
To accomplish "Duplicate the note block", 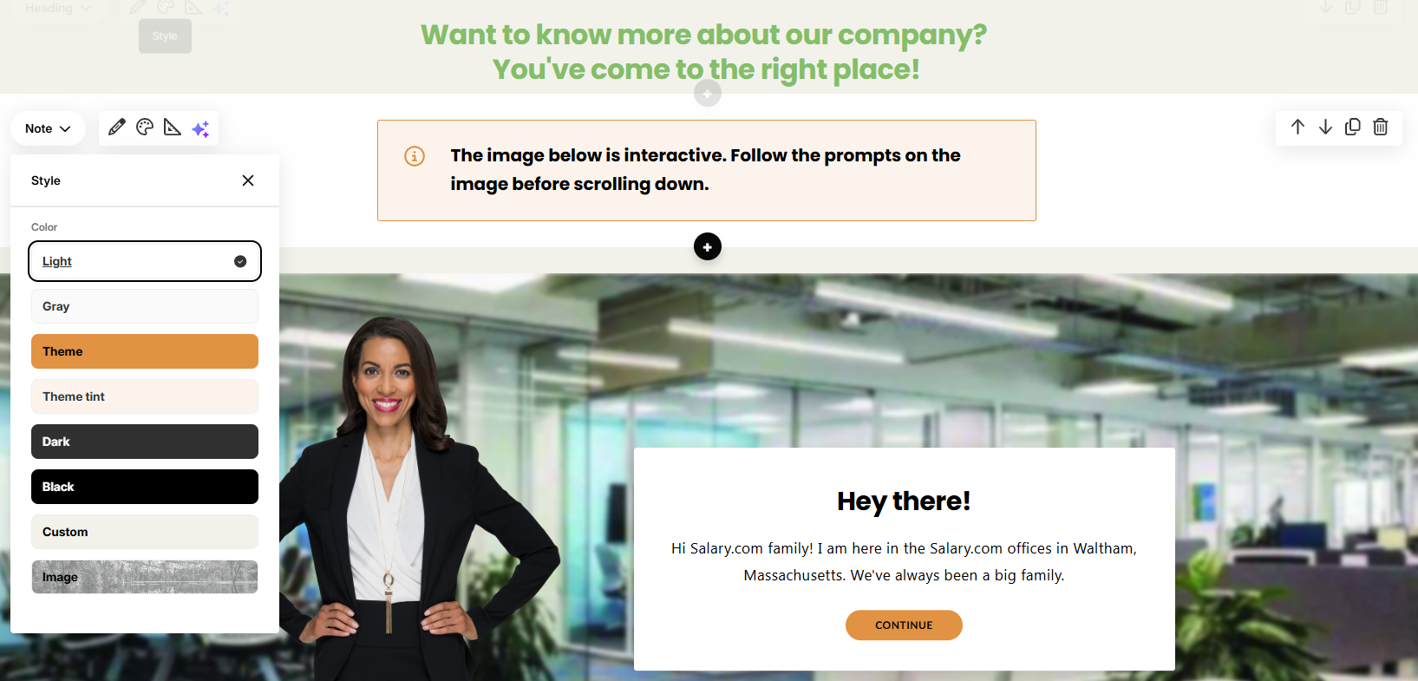I will coord(1353,127).
